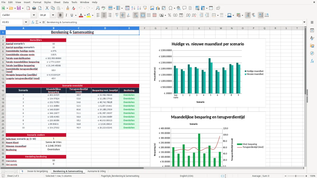This screenshot has width=317, height=178.
Task: Toggle the AutoFilter funnel icon
Action: pyautogui.click(x=145, y=8)
